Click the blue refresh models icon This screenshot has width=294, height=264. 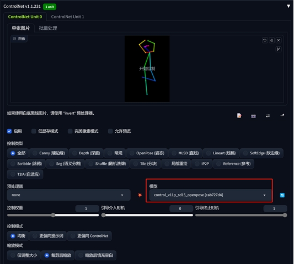point(282,195)
